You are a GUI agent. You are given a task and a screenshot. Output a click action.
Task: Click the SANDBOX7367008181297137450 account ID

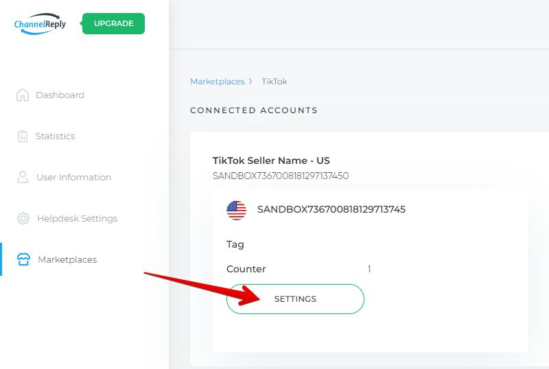(x=281, y=176)
